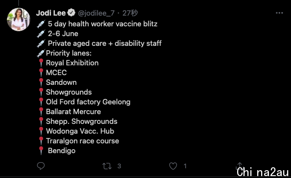Like the tweet with the heart icon
Viewport: 291px width, 178px height.
point(173,166)
